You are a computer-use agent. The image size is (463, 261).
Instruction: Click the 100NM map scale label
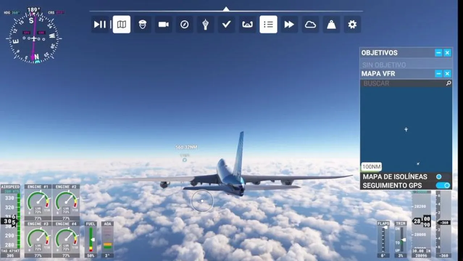point(371,167)
